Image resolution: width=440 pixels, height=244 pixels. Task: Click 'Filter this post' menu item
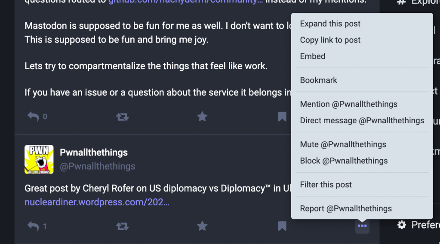click(x=326, y=185)
